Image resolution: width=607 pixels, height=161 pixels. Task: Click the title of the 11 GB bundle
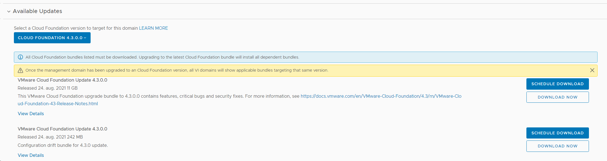coord(62,80)
